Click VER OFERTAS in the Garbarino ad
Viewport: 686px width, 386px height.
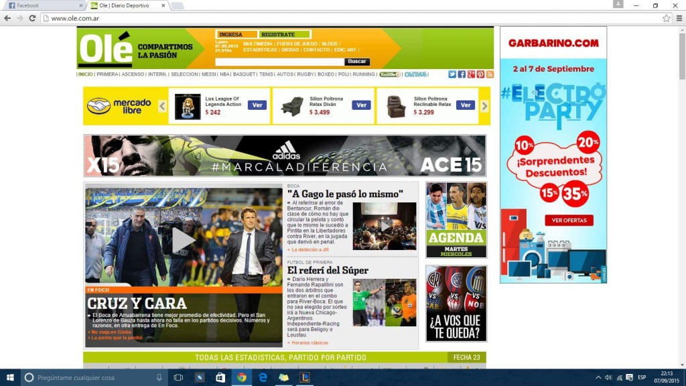[x=569, y=220]
